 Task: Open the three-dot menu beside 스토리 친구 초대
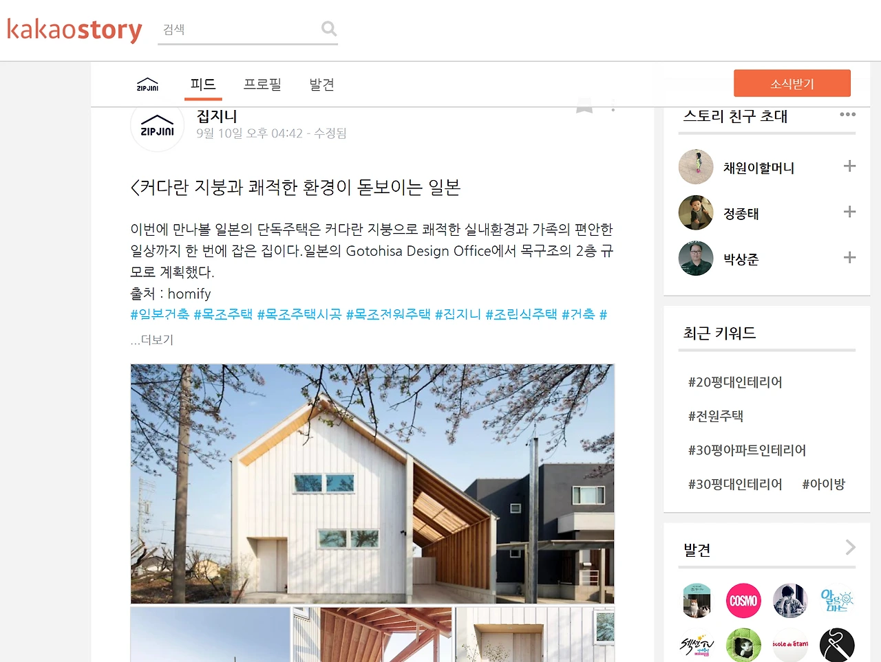848,115
